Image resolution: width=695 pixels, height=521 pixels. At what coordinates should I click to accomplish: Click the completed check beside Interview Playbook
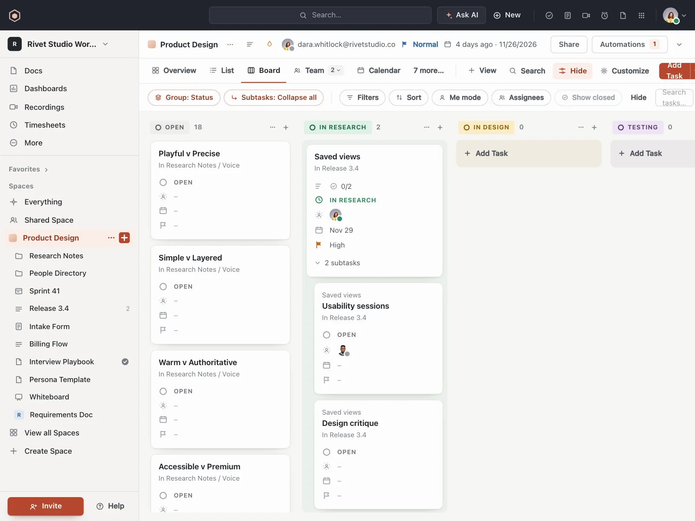[125, 362]
